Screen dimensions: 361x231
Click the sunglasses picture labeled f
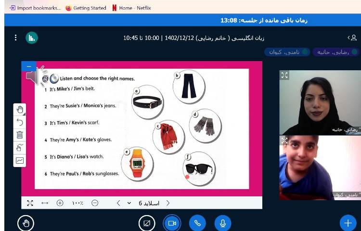pyautogui.click(x=199, y=168)
